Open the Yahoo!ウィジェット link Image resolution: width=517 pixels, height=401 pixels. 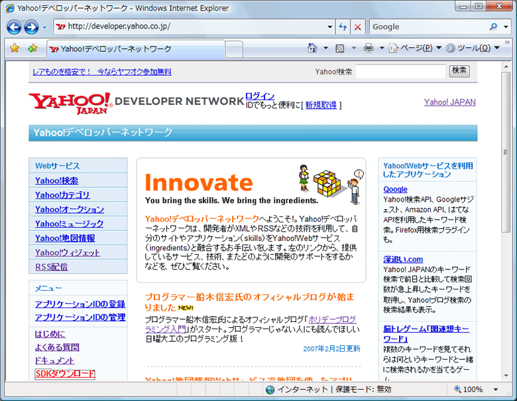click(68, 252)
